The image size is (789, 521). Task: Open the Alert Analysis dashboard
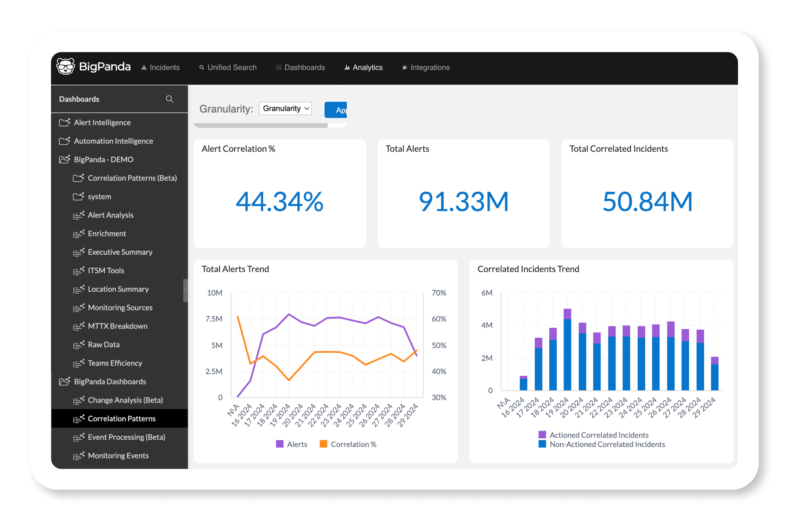click(x=119, y=215)
